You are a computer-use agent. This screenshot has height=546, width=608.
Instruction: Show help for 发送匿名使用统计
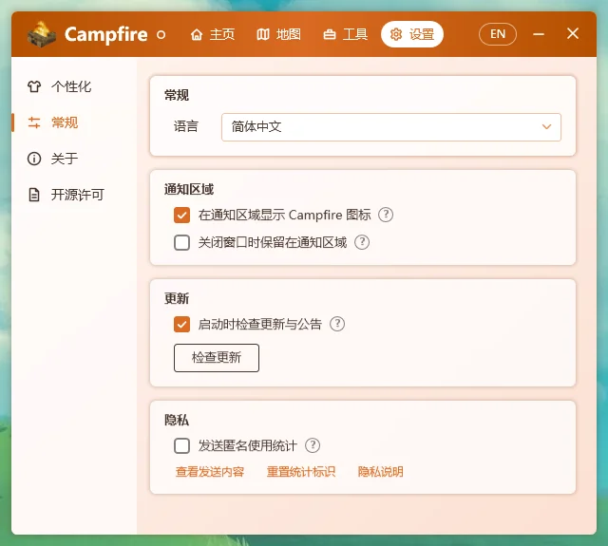pos(313,445)
